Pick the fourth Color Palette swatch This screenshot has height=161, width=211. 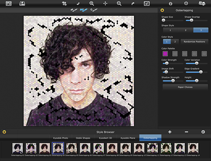194,54
